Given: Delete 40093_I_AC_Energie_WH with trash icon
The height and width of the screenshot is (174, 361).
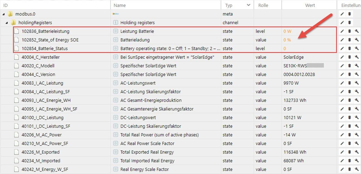Looking at the screenshot, I should click(x=349, y=100).
